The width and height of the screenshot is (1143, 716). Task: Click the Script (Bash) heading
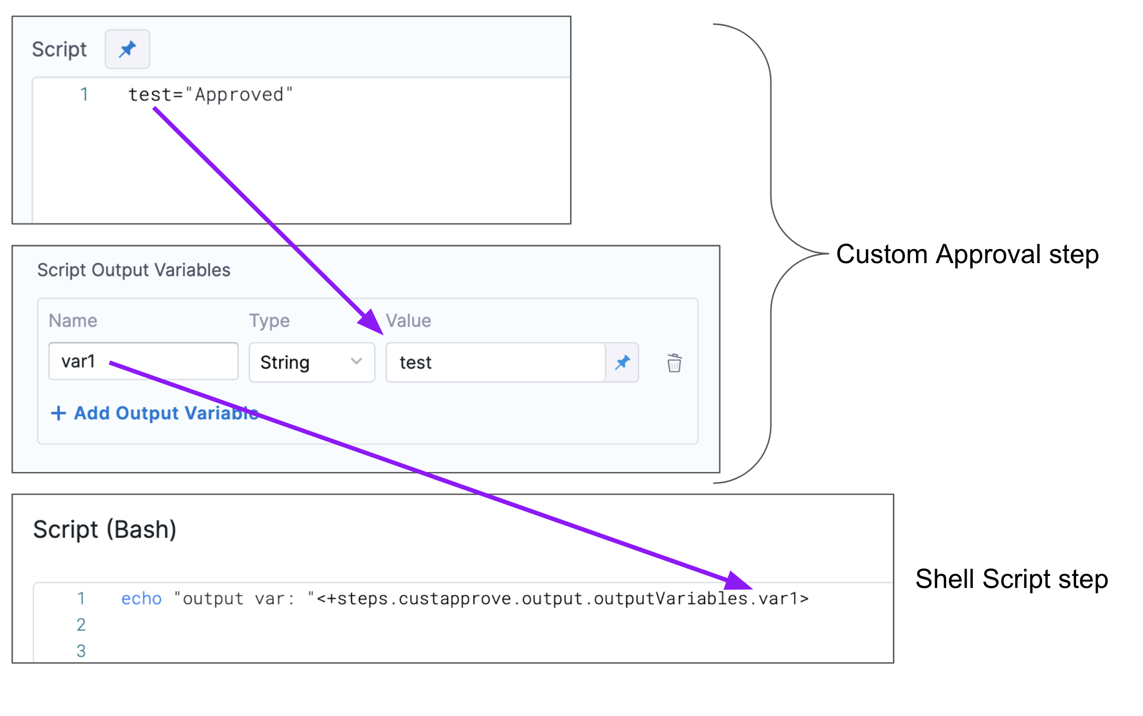pos(104,530)
